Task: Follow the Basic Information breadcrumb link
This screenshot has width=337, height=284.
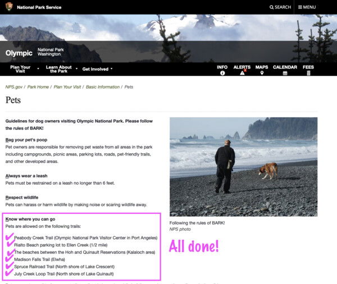Action: pyautogui.click(x=103, y=87)
